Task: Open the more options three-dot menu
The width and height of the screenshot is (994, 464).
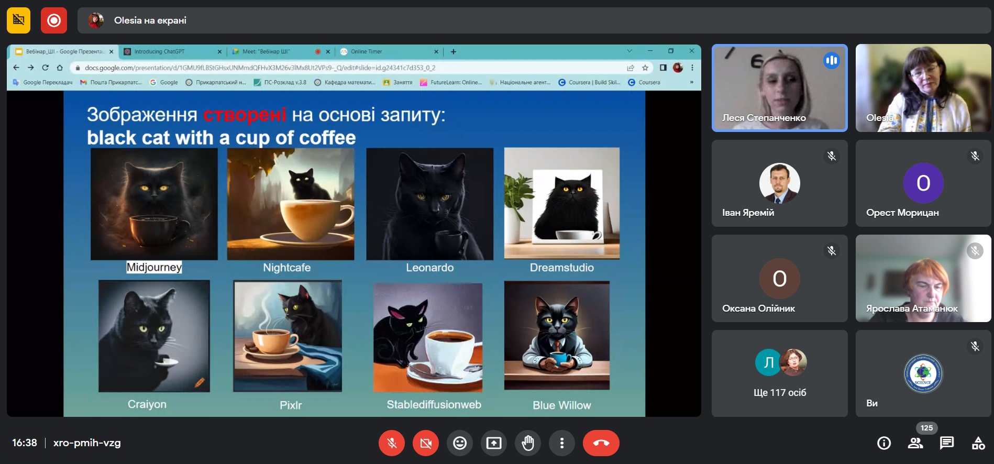Action: pyautogui.click(x=561, y=443)
